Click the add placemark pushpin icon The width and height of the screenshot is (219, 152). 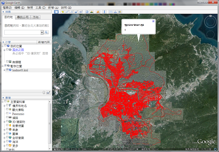click(x=62, y=12)
